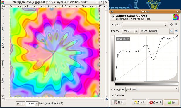Open the image menu triangle at ruler corner
181x108 pixels.
pos(3,6)
